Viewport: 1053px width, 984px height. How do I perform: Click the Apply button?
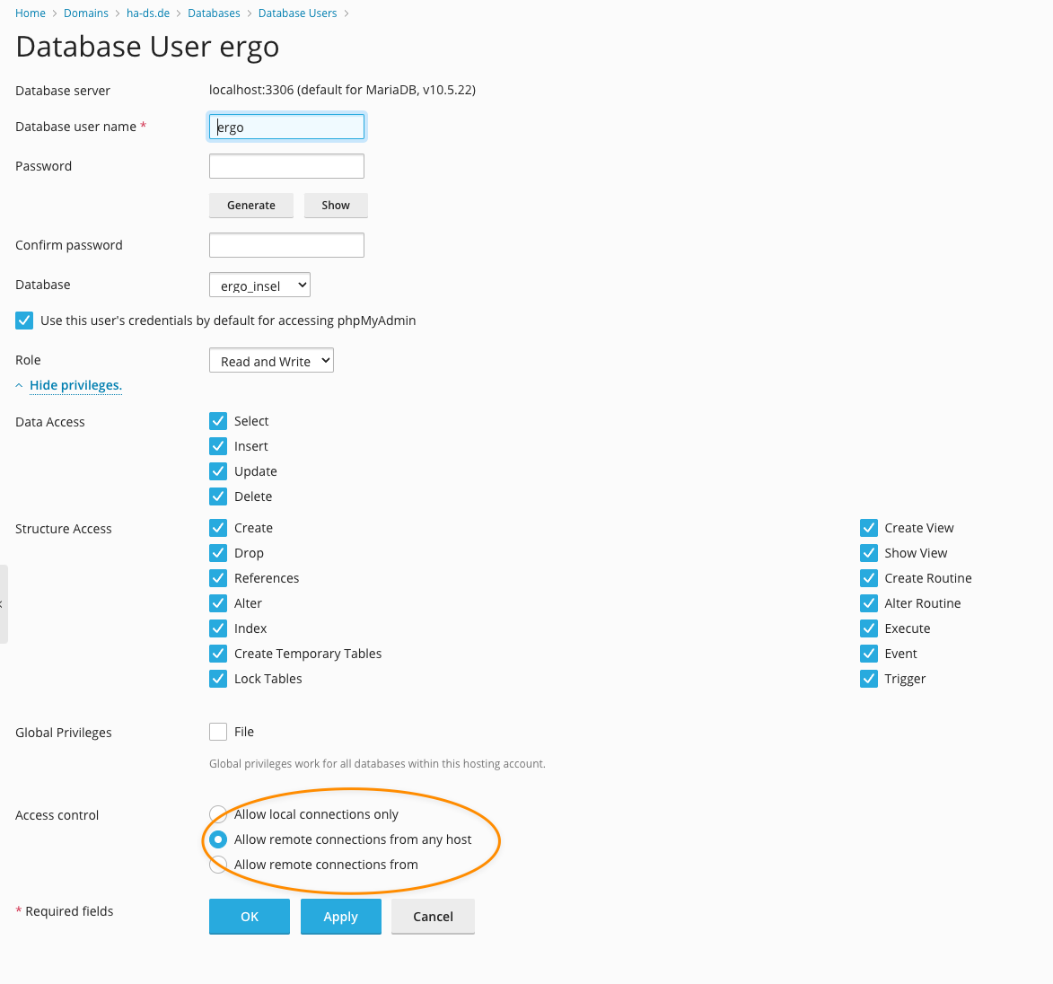(341, 917)
